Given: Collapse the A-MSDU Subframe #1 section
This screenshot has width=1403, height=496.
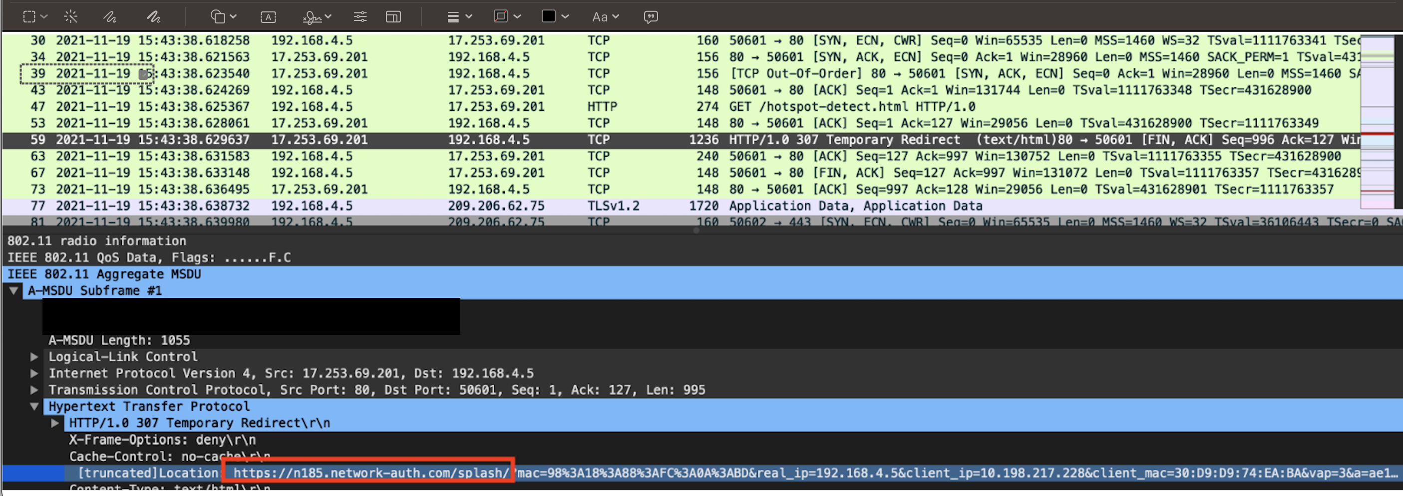Looking at the screenshot, I should tap(13, 290).
